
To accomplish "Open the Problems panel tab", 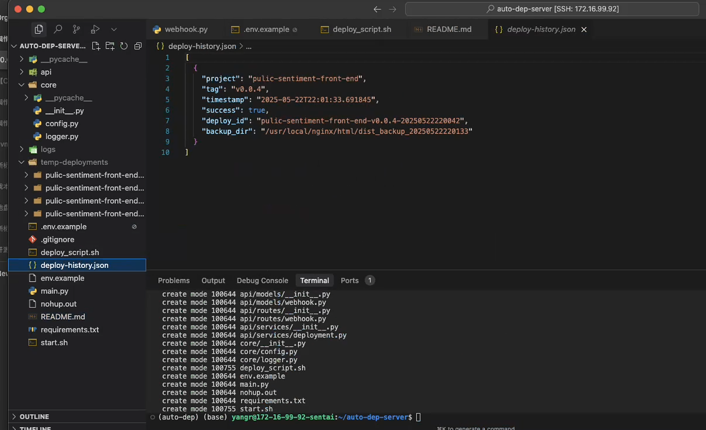I will point(173,280).
